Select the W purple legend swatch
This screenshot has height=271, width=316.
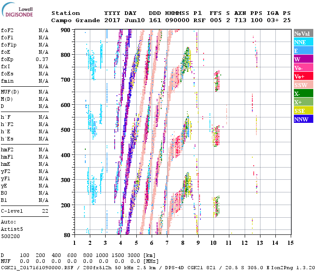click(303, 59)
